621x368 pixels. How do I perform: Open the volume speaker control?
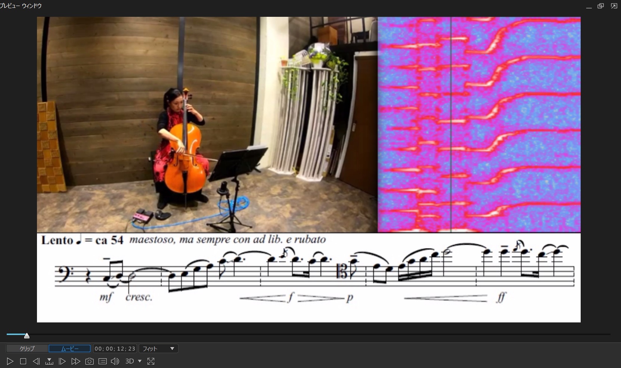coord(115,361)
